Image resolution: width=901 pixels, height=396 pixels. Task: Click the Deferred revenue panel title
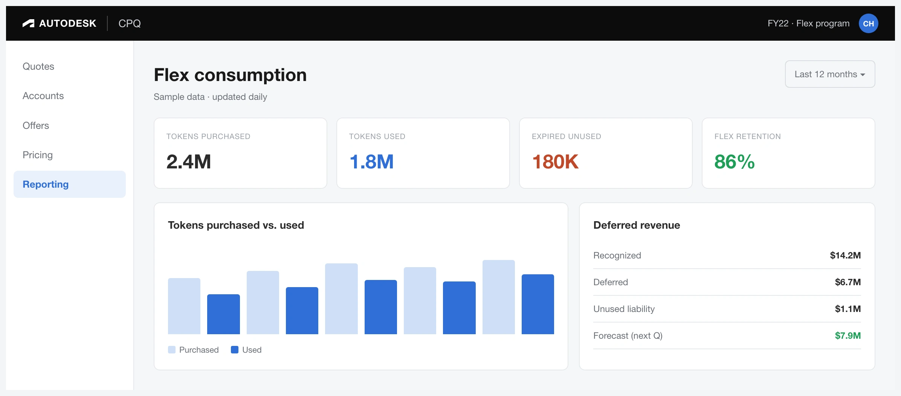pos(637,225)
